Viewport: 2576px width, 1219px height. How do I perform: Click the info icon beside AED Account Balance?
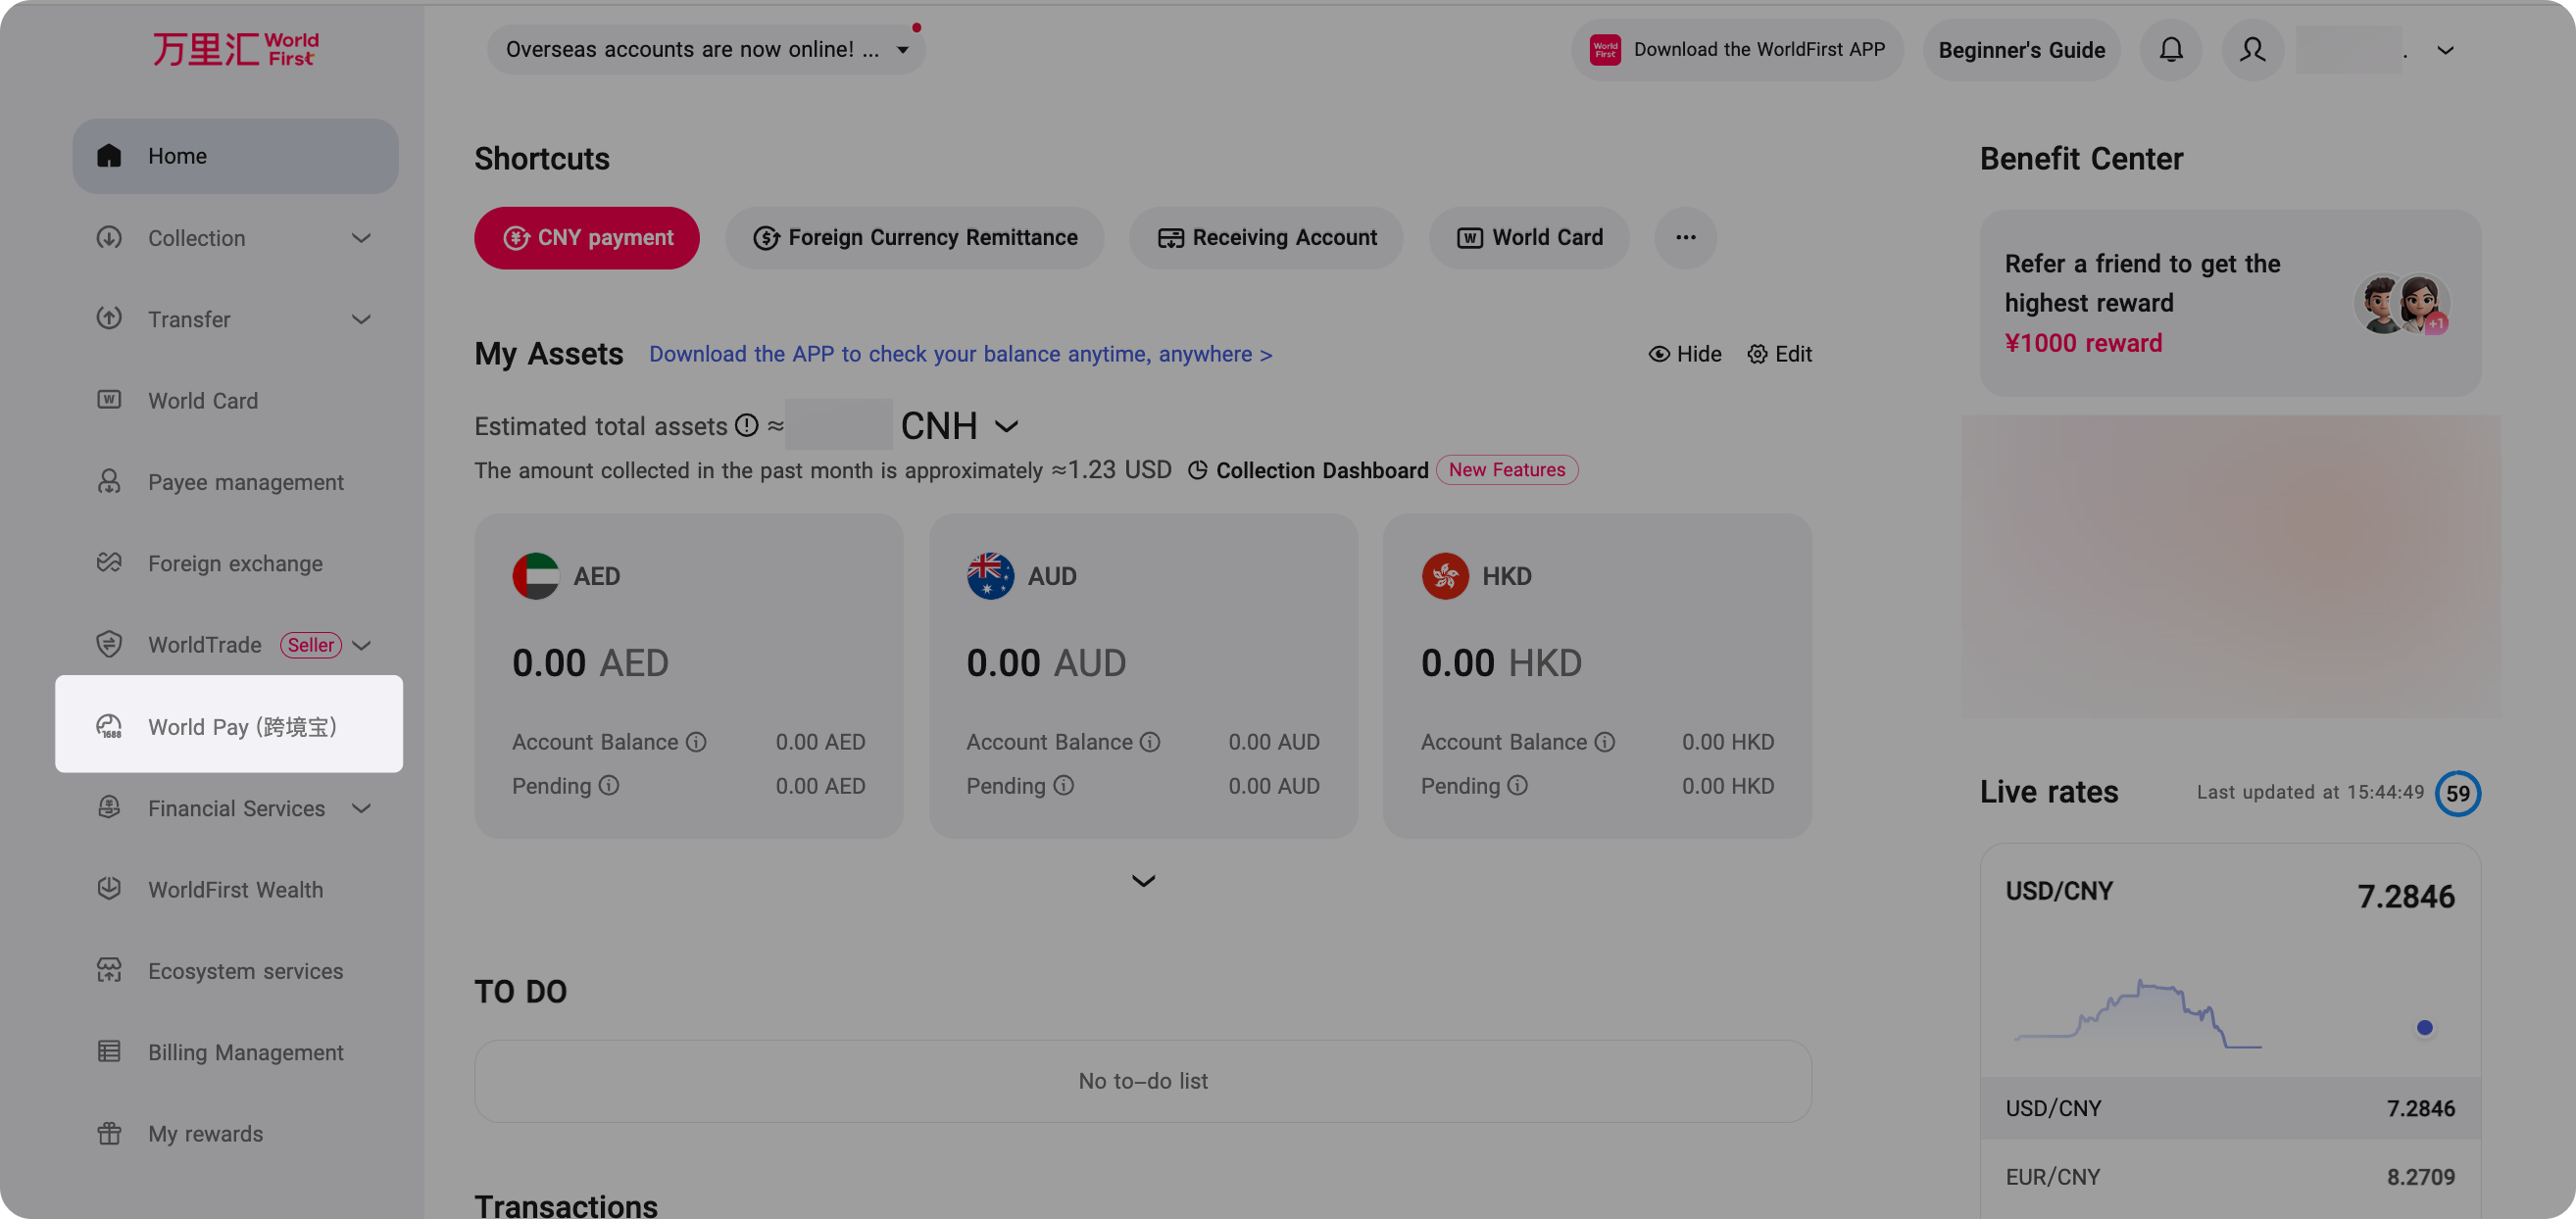point(696,742)
